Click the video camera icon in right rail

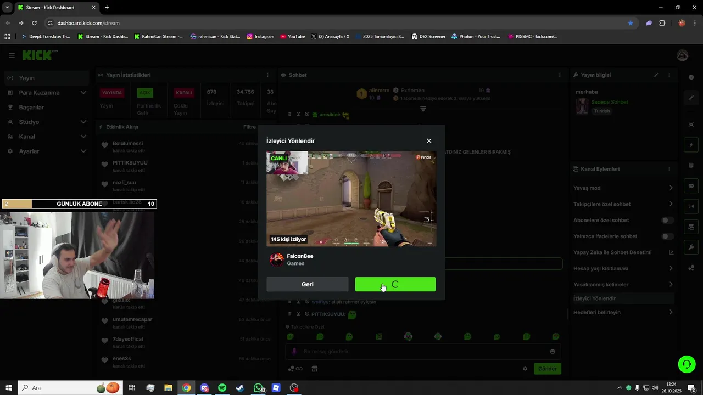tap(691, 227)
